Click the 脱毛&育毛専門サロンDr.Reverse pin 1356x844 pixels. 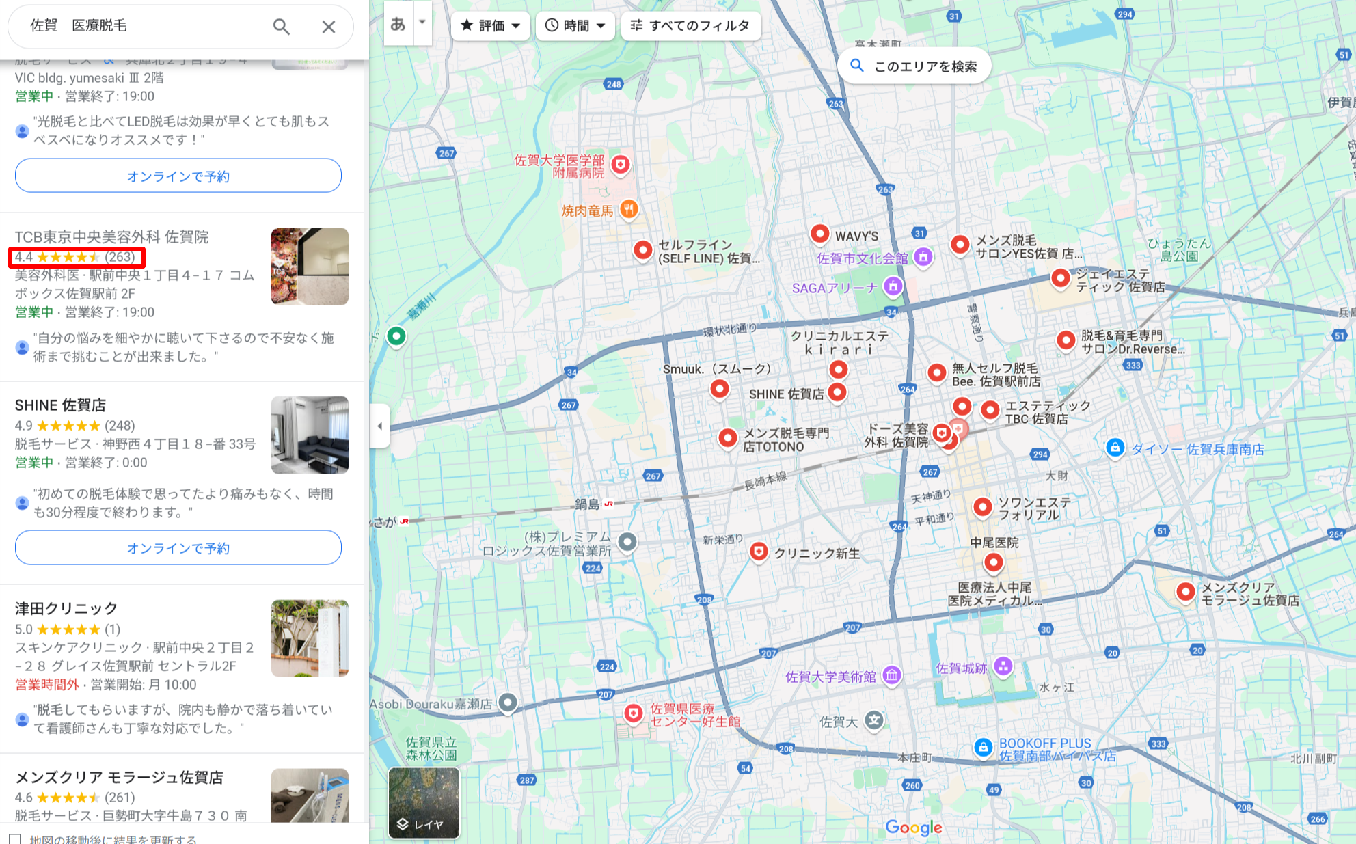[1066, 340]
